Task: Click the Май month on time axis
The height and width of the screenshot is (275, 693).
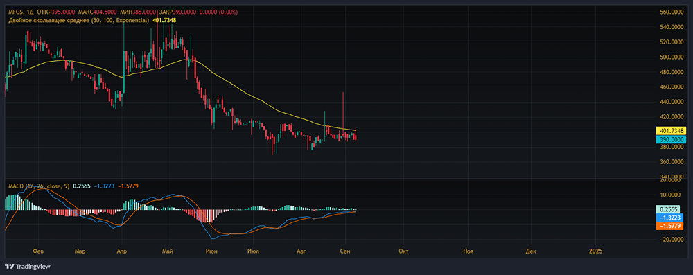Action: (x=167, y=251)
